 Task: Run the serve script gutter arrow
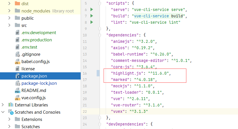click(x=92, y=10)
